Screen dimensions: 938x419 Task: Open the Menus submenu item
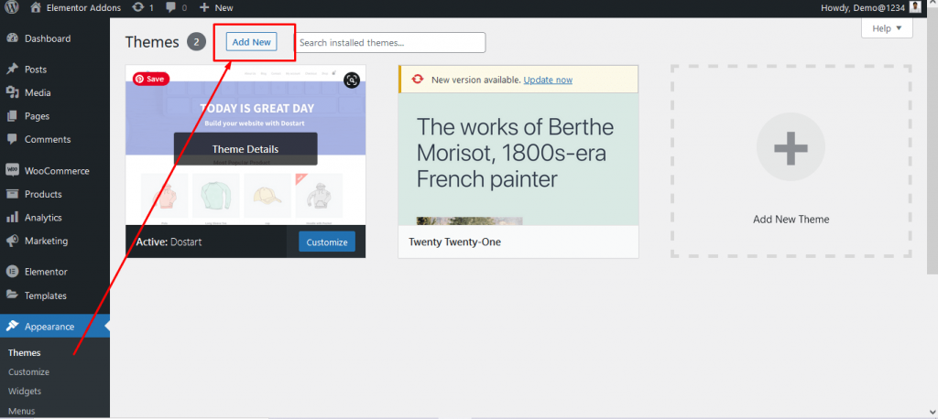(x=22, y=412)
